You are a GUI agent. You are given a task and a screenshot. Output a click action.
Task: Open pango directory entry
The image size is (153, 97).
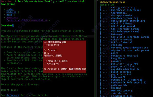click(x=115, y=53)
